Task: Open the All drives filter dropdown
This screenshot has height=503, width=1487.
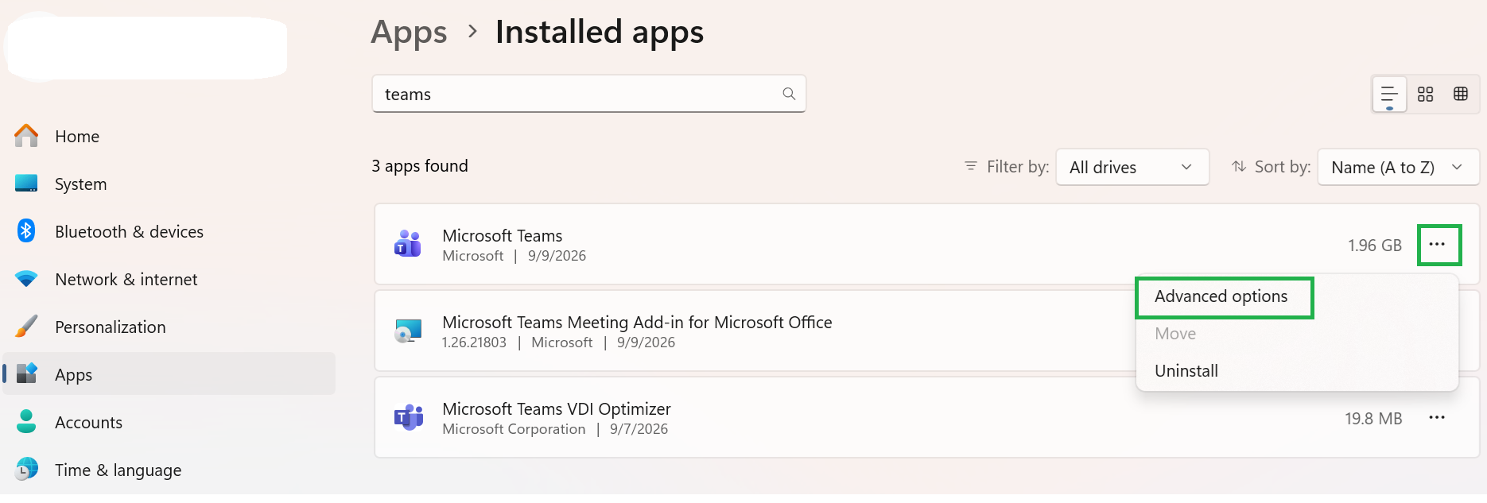Action: [x=1132, y=167]
